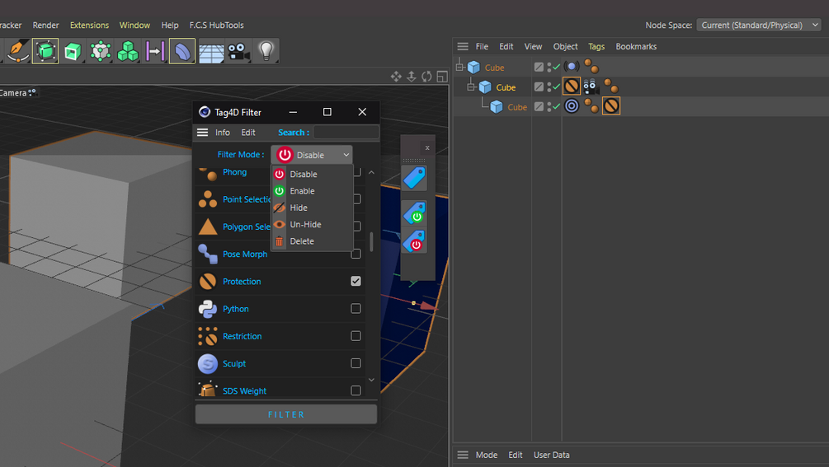Select Protection tag on middle Cube
Screen dimensions: 829x467
coord(572,86)
